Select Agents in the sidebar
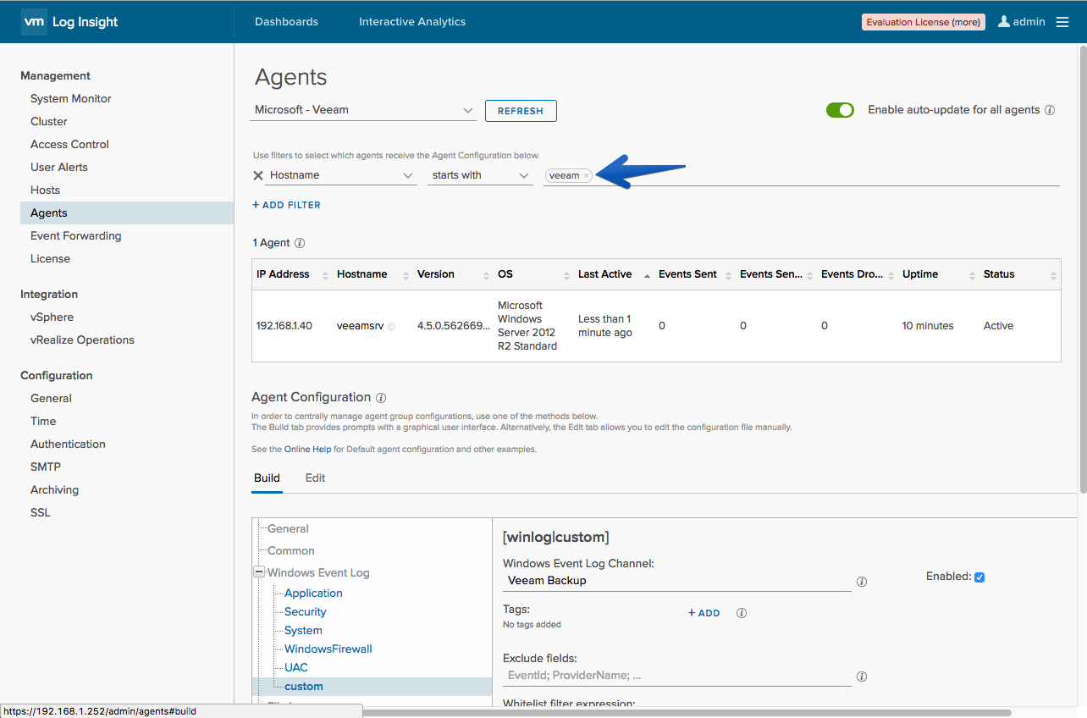Screen dimensions: 1087x718 click(127, 213)
